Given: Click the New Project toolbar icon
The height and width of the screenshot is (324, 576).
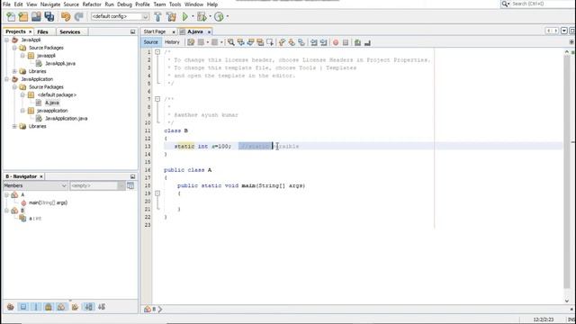Looking at the screenshot, I should 23,16.
